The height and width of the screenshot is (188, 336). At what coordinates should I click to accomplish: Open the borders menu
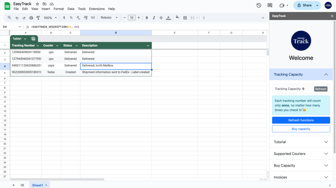pos(185,18)
